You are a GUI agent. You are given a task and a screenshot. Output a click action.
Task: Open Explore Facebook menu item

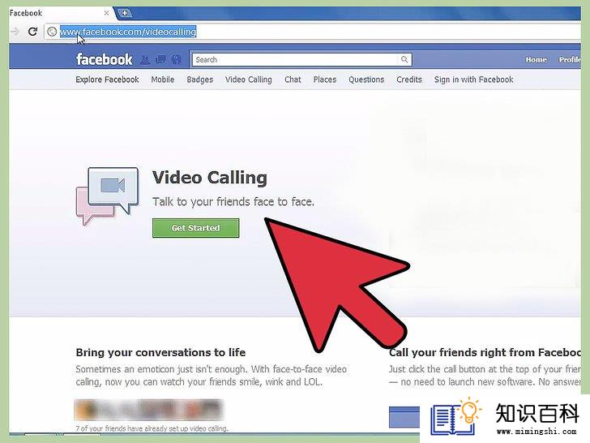coord(107,80)
